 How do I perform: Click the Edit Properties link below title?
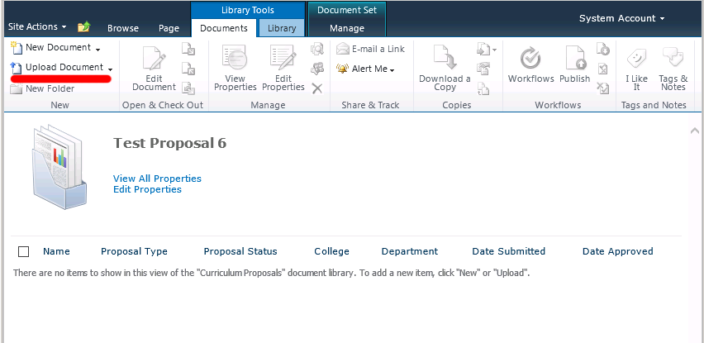pos(147,189)
